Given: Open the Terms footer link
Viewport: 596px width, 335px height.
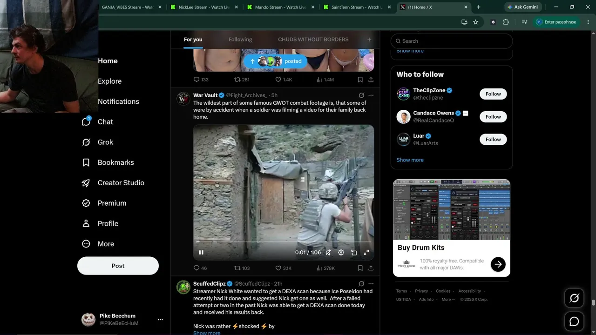Looking at the screenshot, I should [401, 291].
